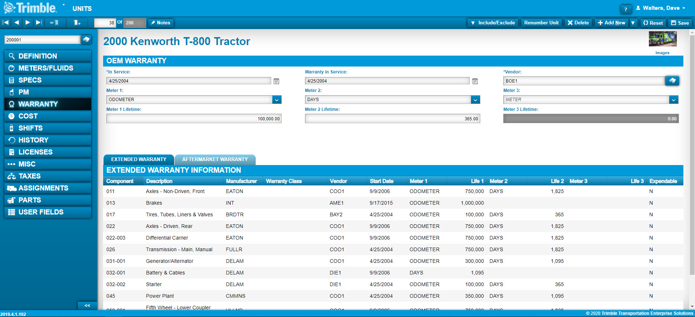
Task: Expand the Meter 1 ODOMETER dropdown
Action: pyautogui.click(x=277, y=100)
